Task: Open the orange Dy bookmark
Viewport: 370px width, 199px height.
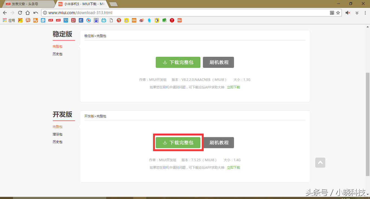Action: pyautogui.click(x=35, y=20)
